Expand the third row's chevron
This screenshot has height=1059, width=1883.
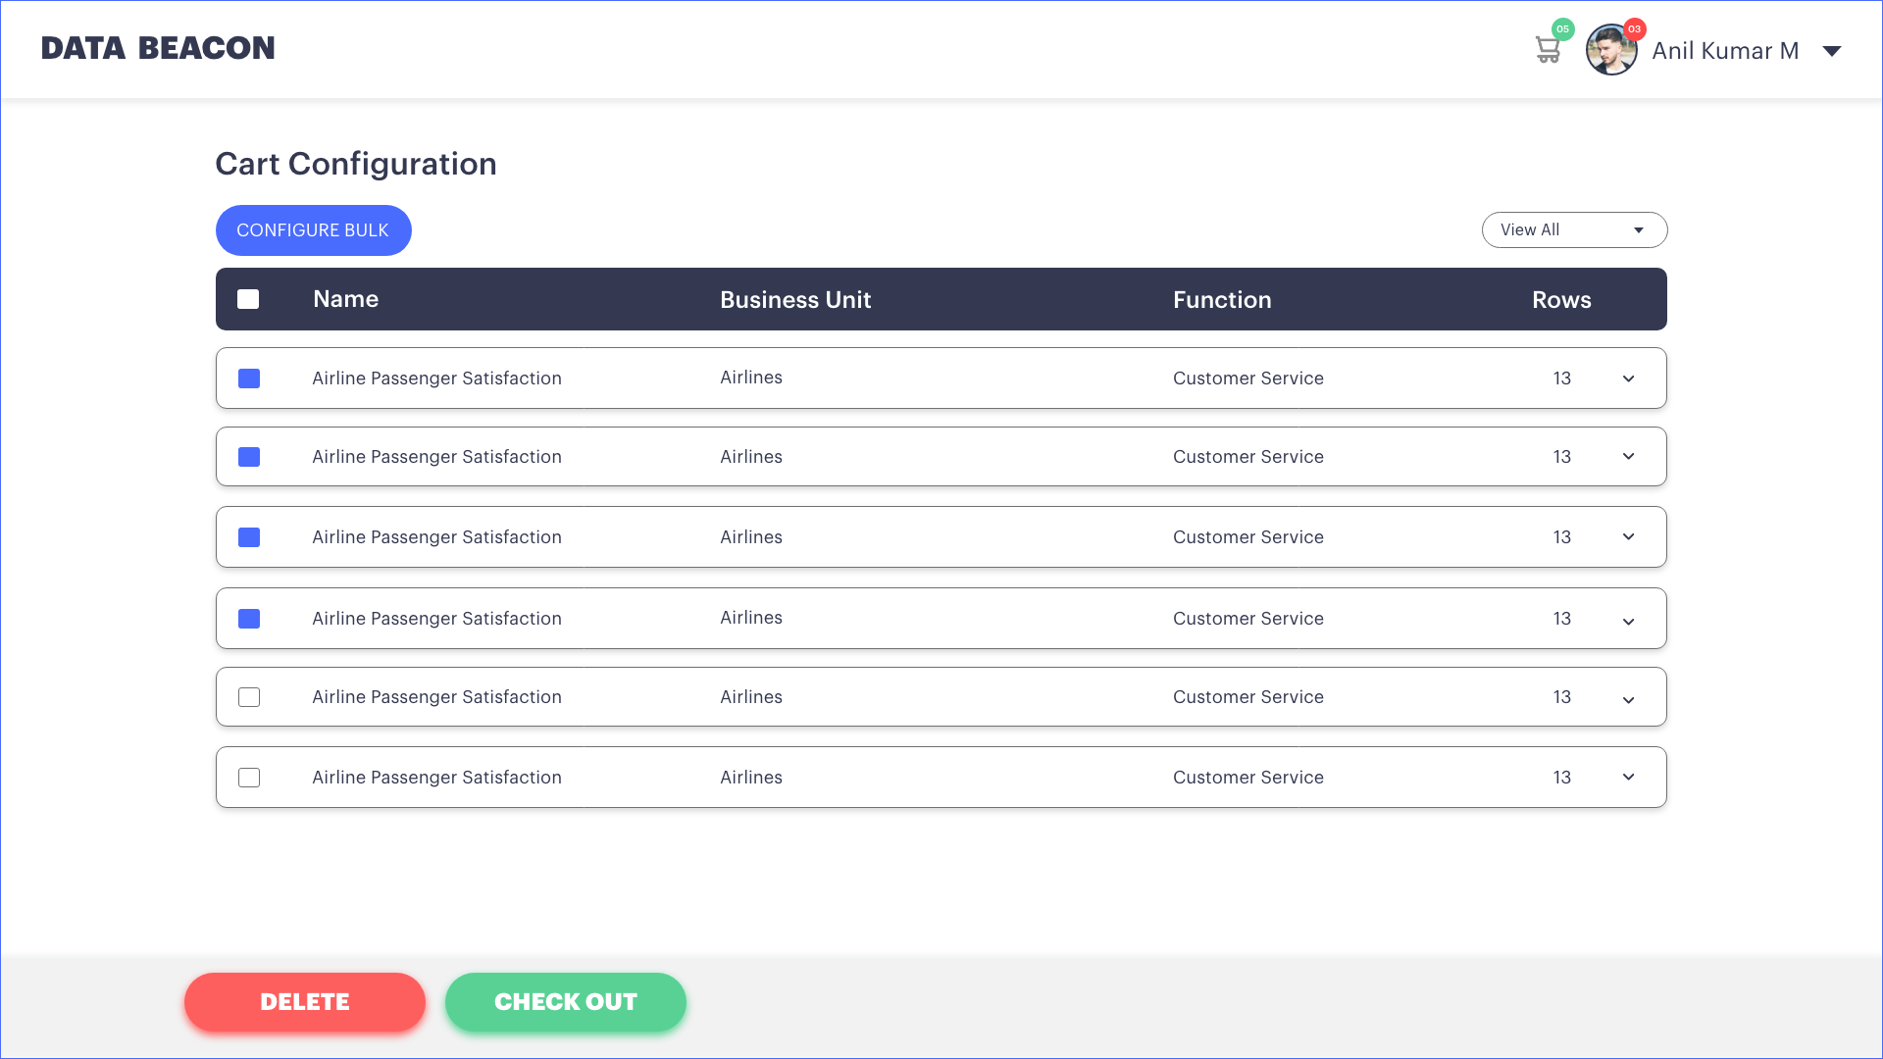point(1628,536)
